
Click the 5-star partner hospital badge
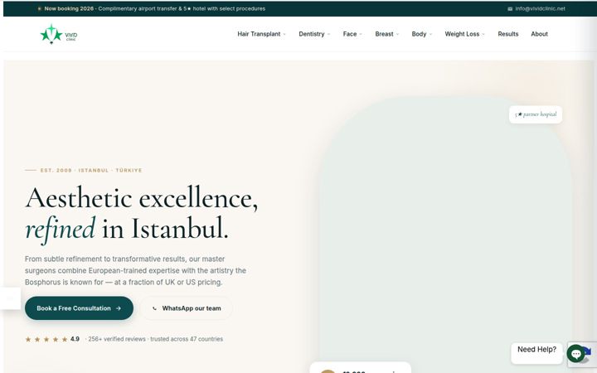pos(536,114)
